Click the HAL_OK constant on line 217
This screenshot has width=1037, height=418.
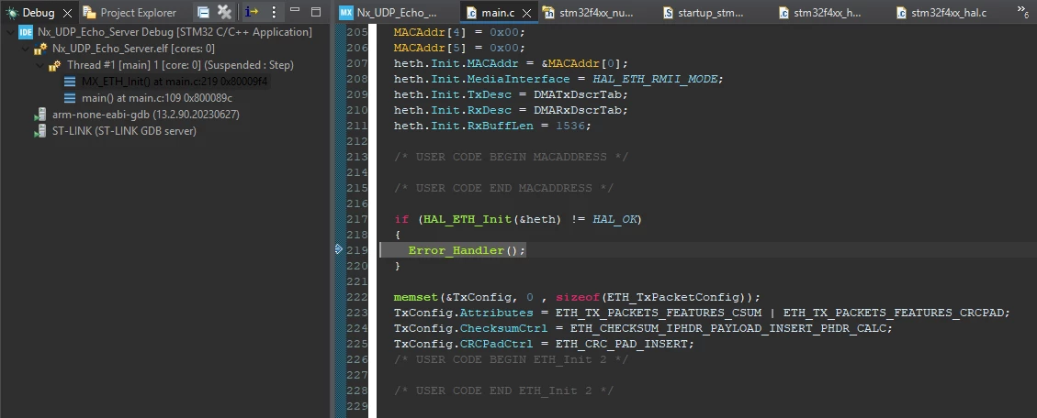(614, 219)
